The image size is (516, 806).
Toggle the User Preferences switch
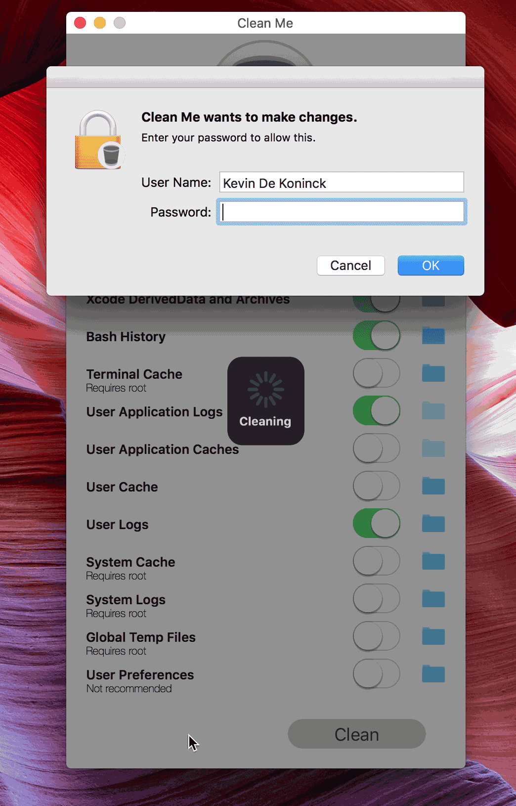click(x=376, y=674)
